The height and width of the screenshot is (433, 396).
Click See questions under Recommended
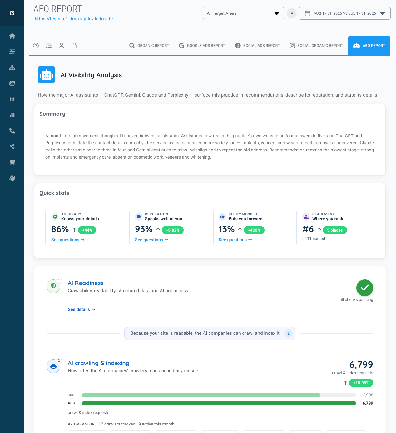coord(235,240)
